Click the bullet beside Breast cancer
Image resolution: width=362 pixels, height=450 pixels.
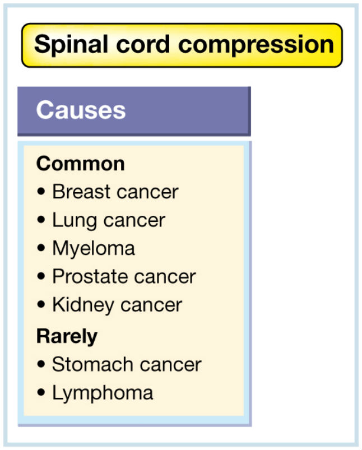(41, 192)
